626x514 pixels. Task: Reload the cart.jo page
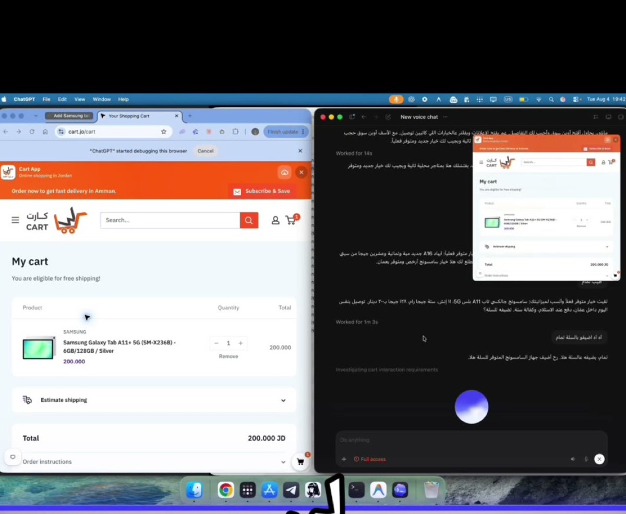(x=32, y=132)
